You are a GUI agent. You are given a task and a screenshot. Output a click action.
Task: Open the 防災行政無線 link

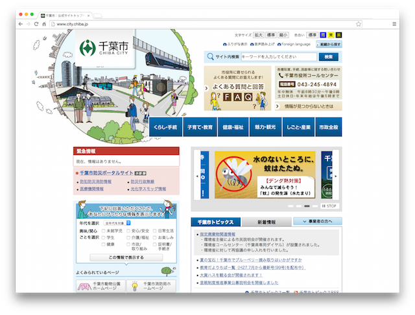[x=143, y=181]
